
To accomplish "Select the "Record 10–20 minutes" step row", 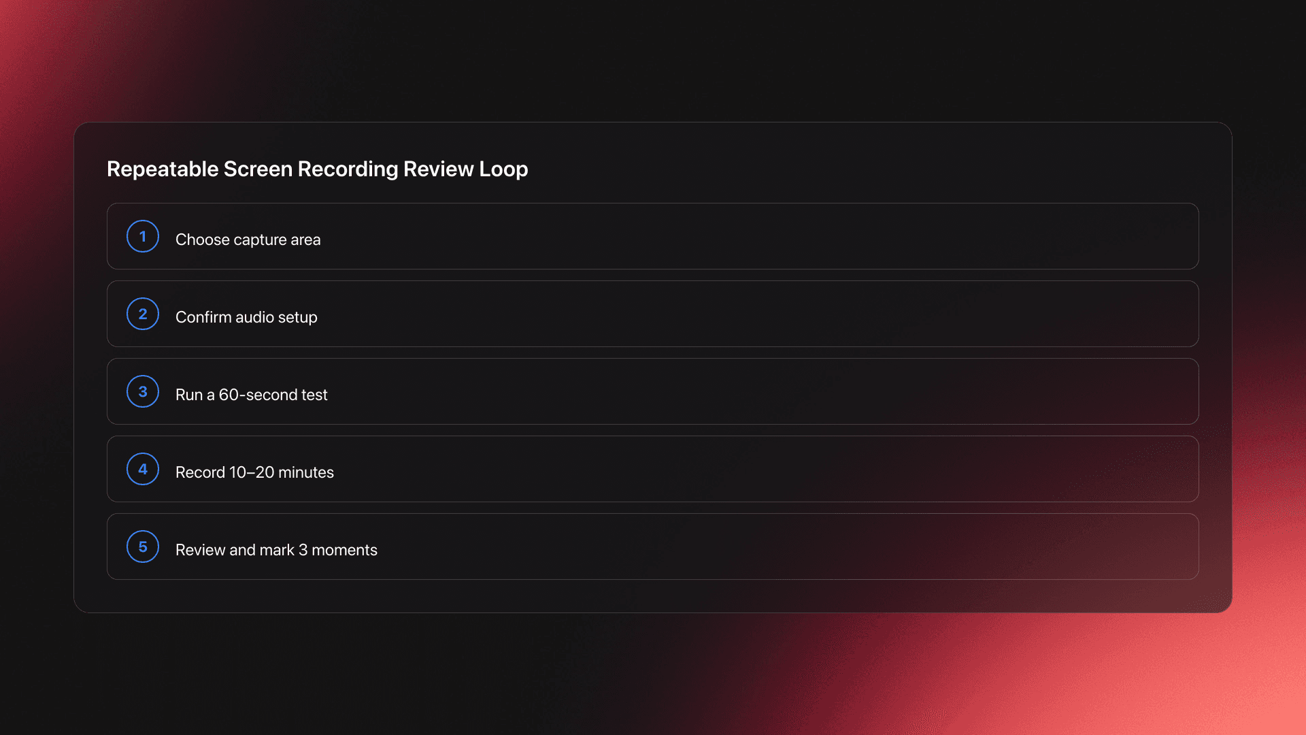I will [x=653, y=469].
